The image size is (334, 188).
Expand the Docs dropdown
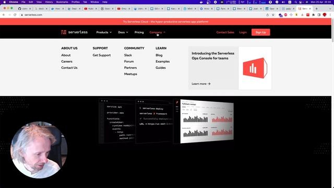pyautogui.click(x=123, y=32)
